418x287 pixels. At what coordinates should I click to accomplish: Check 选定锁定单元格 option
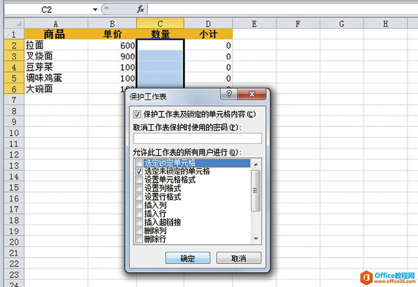coord(139,163)
